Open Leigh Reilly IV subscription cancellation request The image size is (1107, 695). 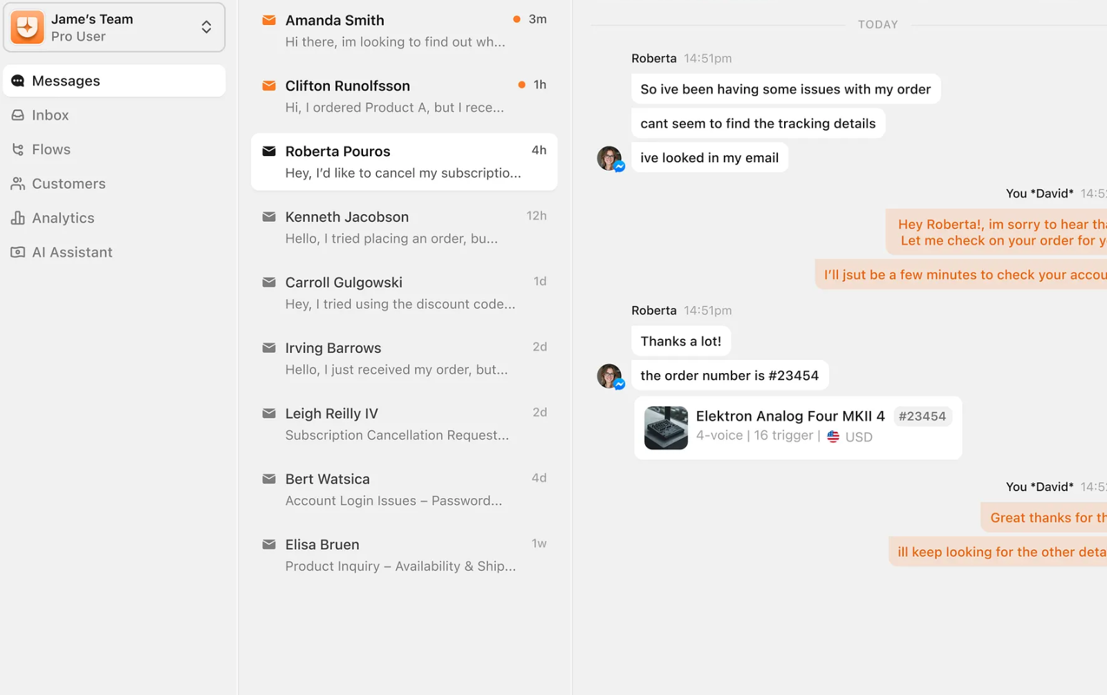(x=404, y=424)
